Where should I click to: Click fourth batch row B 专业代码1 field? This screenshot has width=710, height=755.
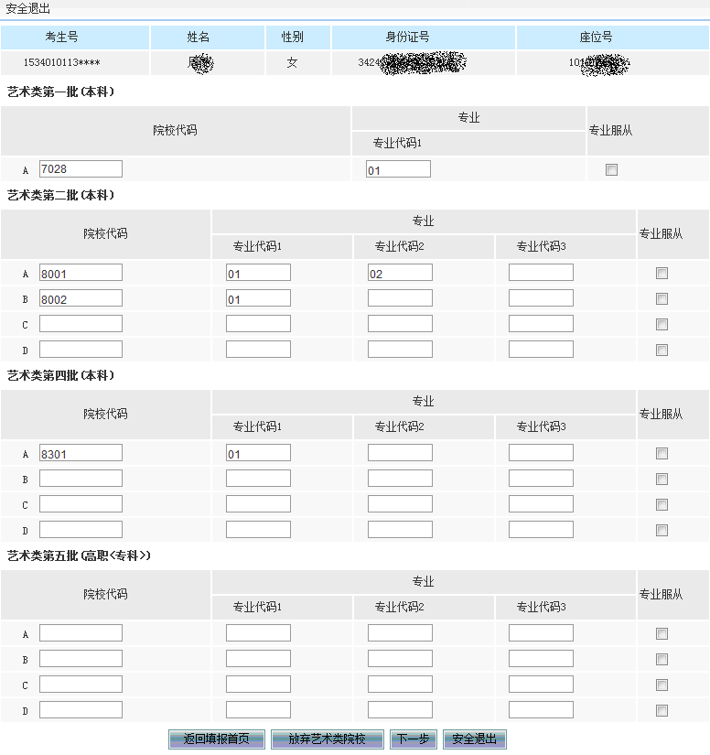pos(259,478)
